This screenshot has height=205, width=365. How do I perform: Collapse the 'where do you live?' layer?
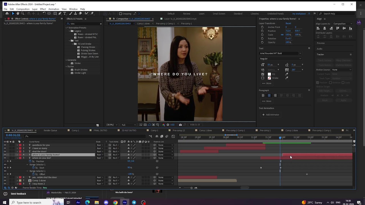(17, 158)
